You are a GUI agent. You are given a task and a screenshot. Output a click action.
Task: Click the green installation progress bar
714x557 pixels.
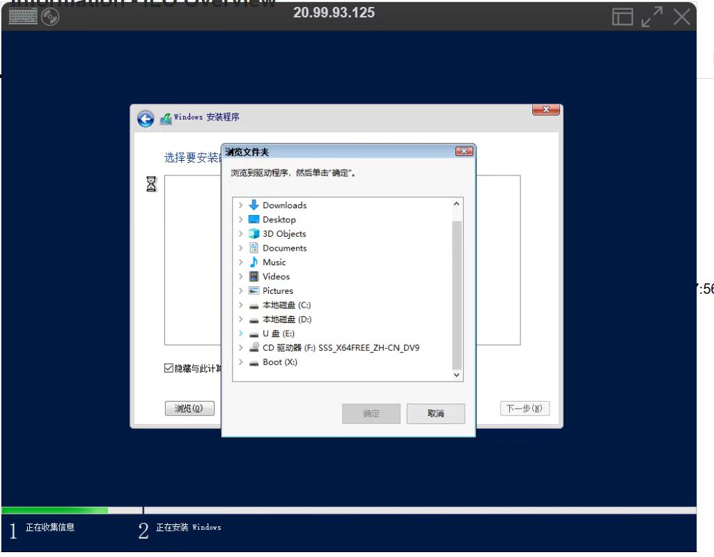coord(55,510)
